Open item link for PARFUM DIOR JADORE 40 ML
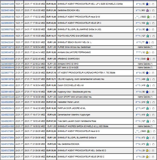This screenshot has width=157, height=160. tap(7, 108)
